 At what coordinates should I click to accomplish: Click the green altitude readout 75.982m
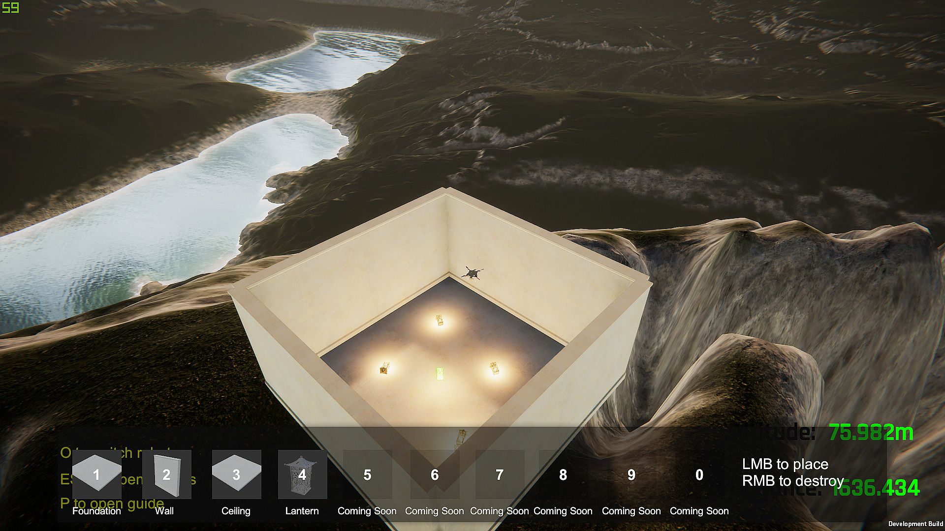871,433
